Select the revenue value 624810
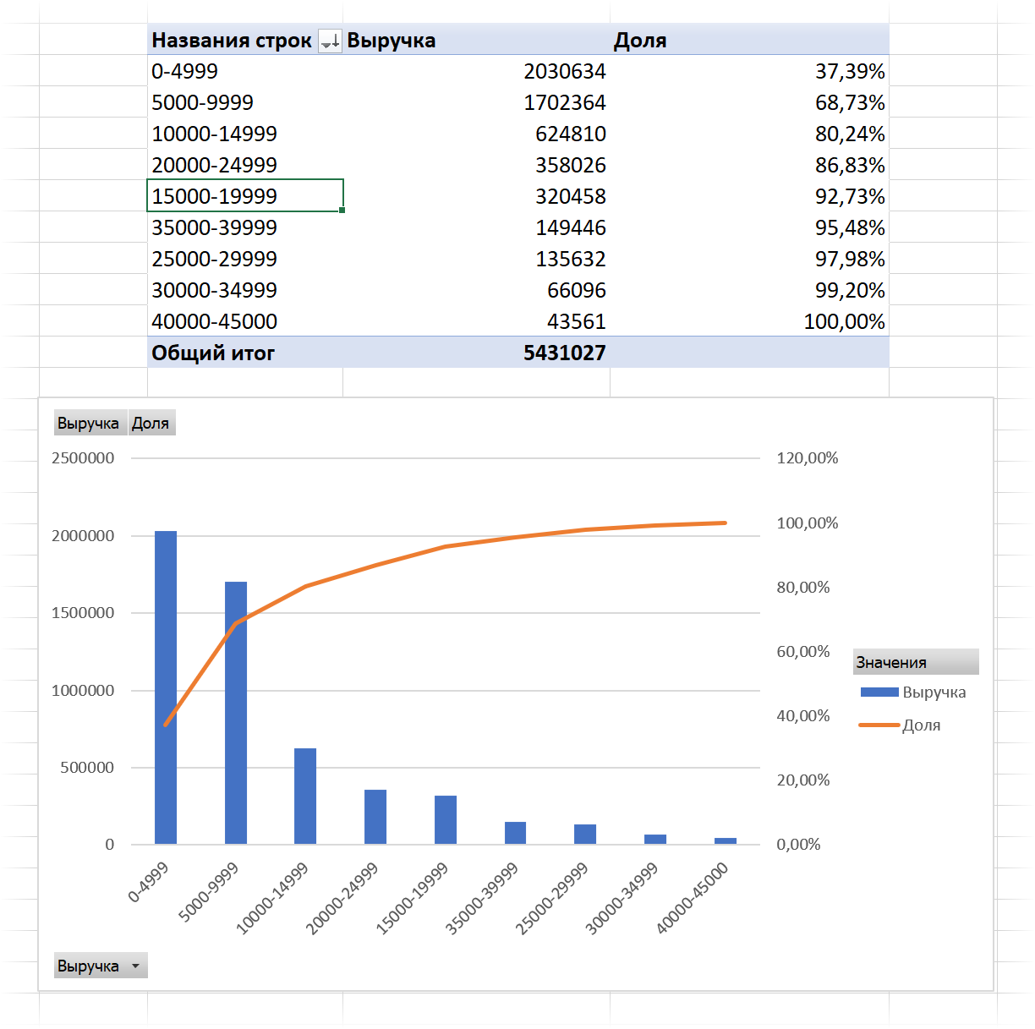1035x1029 pixels. (476, 134)
